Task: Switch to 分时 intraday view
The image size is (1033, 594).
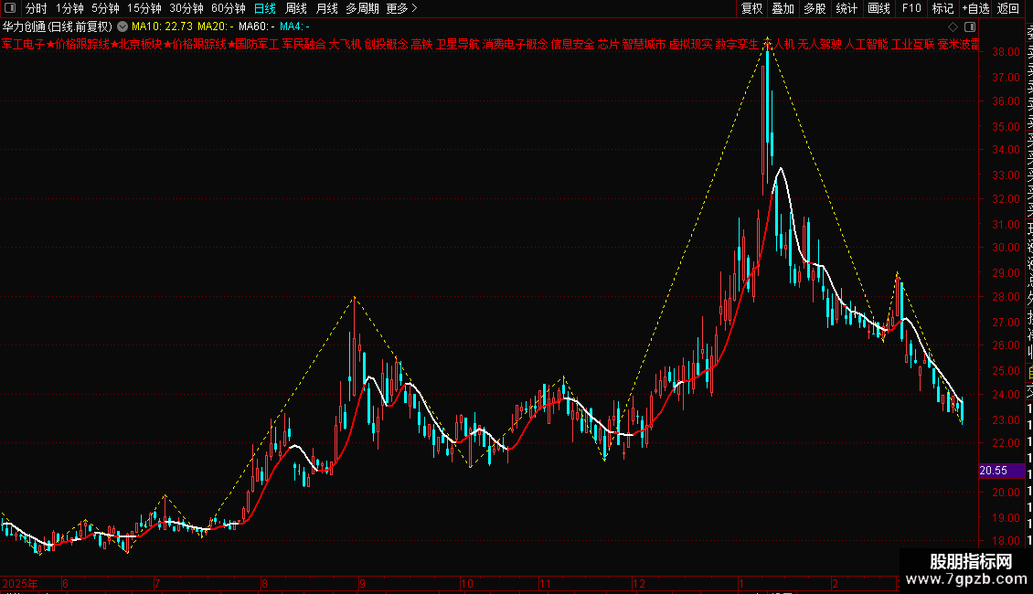Action: coord(37,8)
